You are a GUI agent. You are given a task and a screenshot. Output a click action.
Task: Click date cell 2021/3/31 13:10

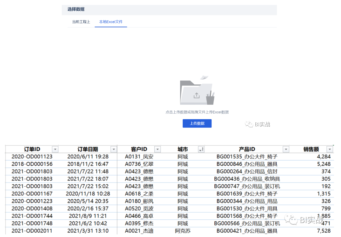(88, 231)
